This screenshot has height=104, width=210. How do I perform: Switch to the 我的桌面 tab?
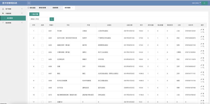pyautogui.click(x=31, y=8)
